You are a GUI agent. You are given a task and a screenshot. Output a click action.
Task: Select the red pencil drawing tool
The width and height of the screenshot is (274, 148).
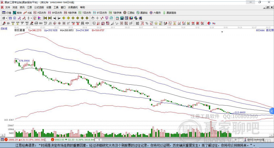point(4,24)
